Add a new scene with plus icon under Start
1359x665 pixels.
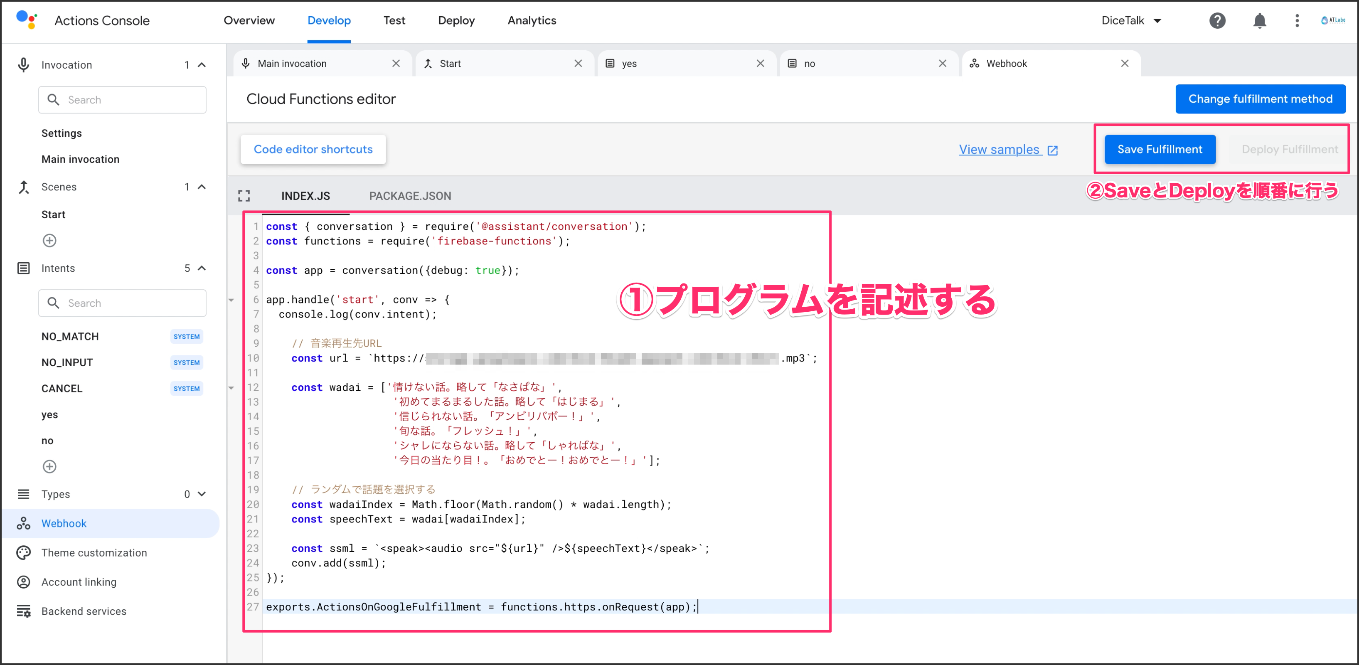pyautogui.click(x=49, y=241)
